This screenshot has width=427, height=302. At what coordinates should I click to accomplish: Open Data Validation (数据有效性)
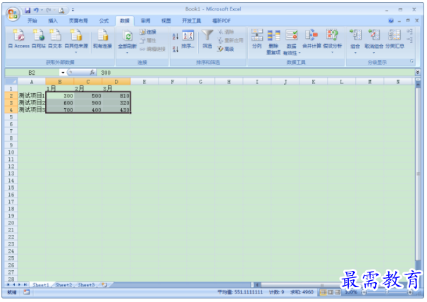(x=292, y=42)
